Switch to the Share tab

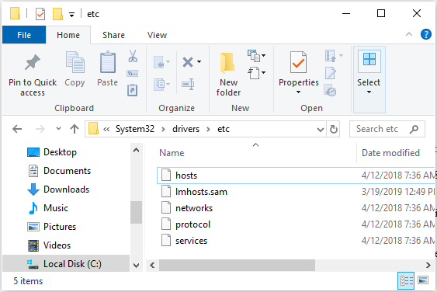[x=113, y=35]
